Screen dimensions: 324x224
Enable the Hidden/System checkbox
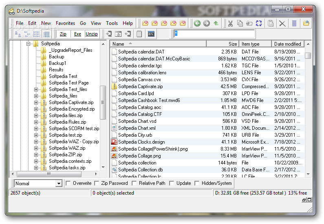197,183
